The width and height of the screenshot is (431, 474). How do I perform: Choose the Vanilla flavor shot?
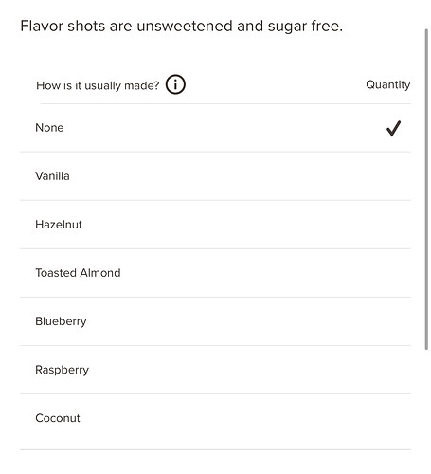(215, 176)
